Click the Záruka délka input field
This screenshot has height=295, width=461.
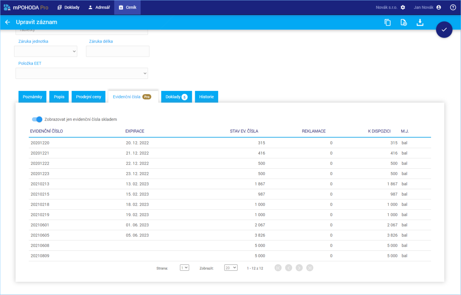(x=118, y=51)
